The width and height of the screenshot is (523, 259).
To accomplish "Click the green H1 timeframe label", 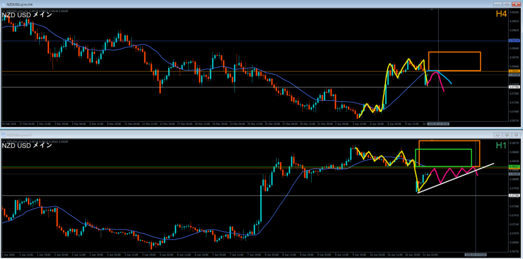I will (x=501, y=146).
